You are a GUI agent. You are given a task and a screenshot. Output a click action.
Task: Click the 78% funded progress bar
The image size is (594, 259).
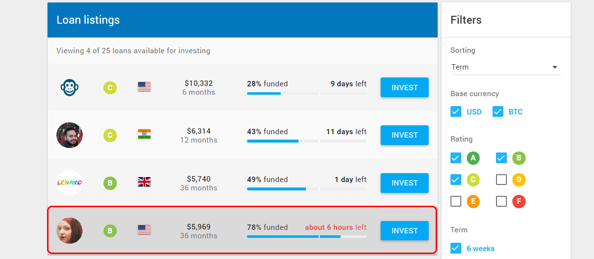pos(307,237)
